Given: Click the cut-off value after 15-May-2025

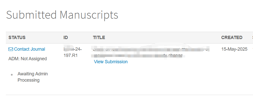Looking at the screenshot, I should 252,49.
